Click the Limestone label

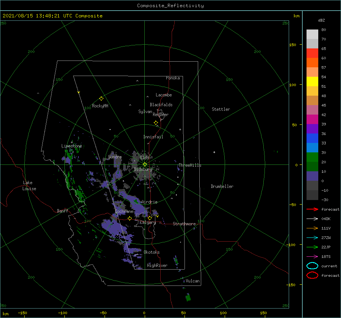72,146
